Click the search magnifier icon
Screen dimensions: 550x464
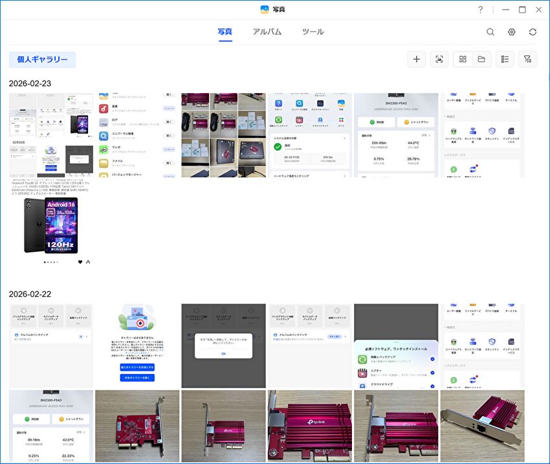click(490, 32)
